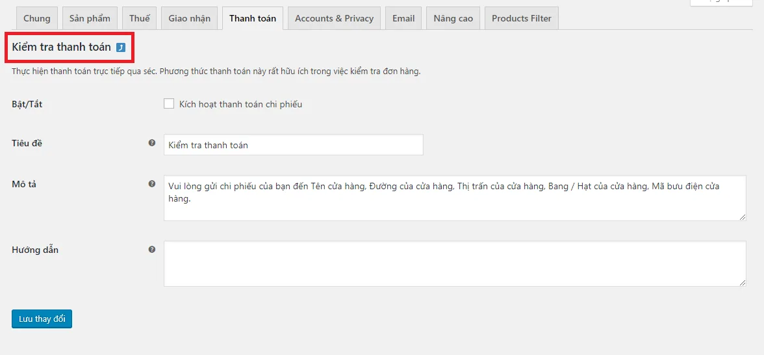Image resolution: width=764 pixels, height=355 pixels.
Task: Click Lưu thay đổi button
Action: point(42,319)
